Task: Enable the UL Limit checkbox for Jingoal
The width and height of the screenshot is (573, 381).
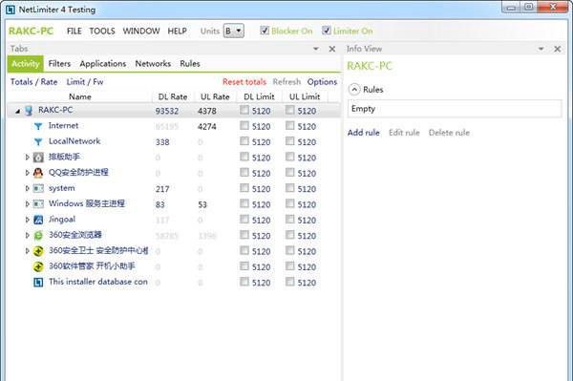Action: (289, 220)
